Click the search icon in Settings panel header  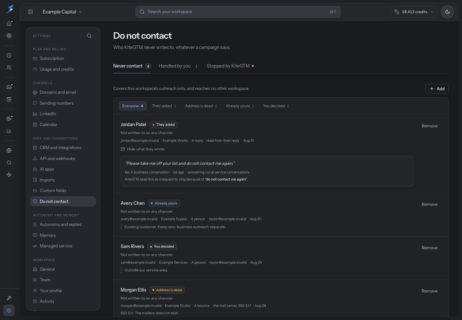tap(89, 36)
